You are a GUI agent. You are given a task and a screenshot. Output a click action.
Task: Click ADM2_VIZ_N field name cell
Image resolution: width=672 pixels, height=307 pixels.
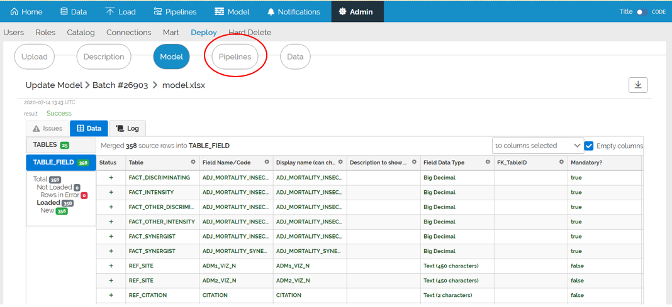236,281
